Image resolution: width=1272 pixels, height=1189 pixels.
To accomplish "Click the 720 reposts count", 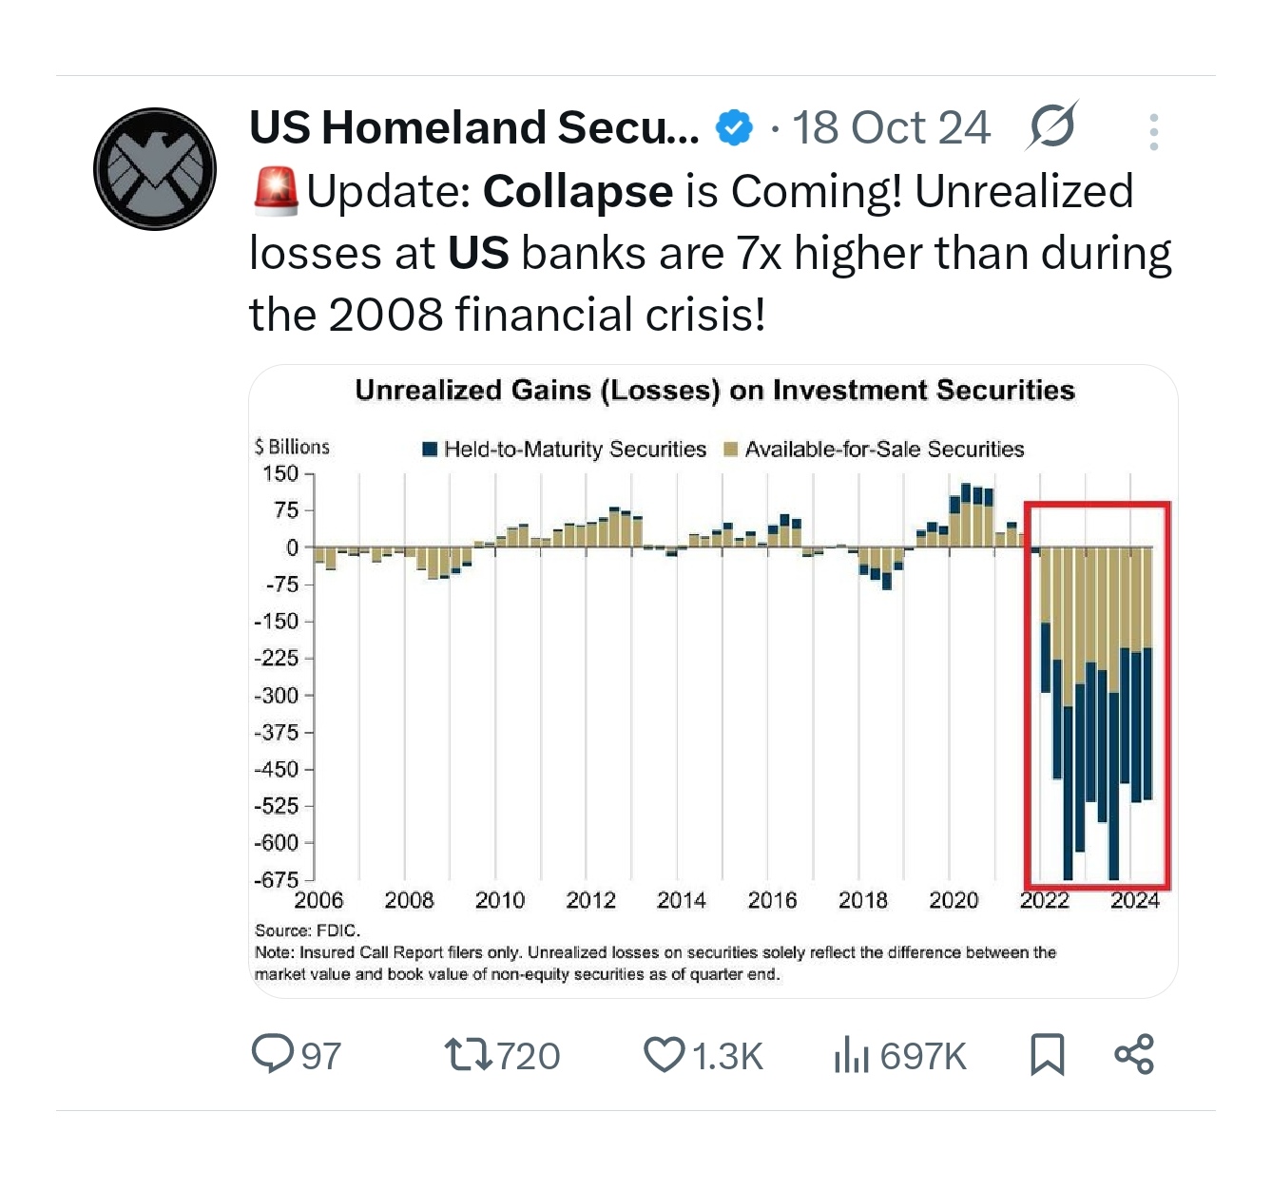I will (x=529, y=1056).
